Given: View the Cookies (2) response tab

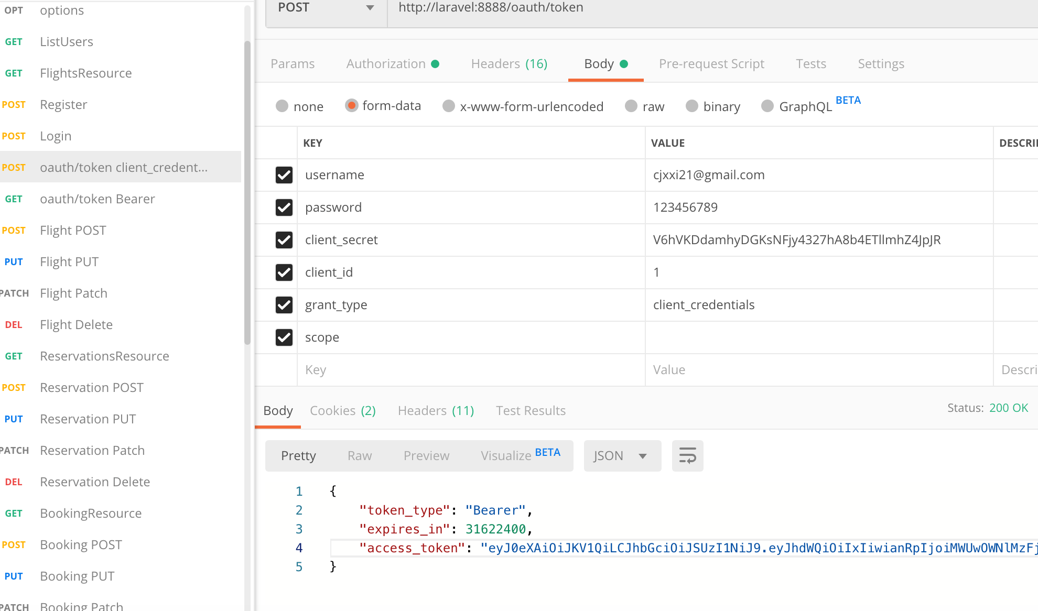Looking at the screenshot, I should click(342, 410).
